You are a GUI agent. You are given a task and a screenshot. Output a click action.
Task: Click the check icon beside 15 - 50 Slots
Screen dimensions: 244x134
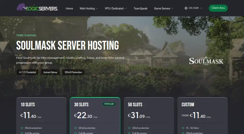183,128
